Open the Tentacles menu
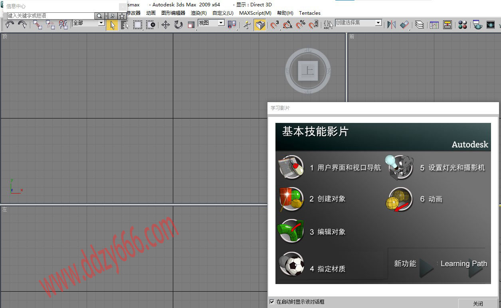The height and width of the screenshot is (308, 501). coord(310,13)
